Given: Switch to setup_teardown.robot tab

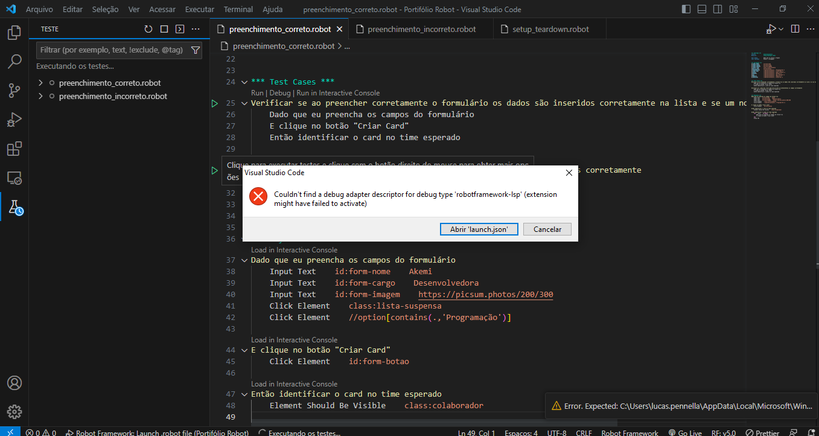Looking at the screenshot, I should coord(550,29).
